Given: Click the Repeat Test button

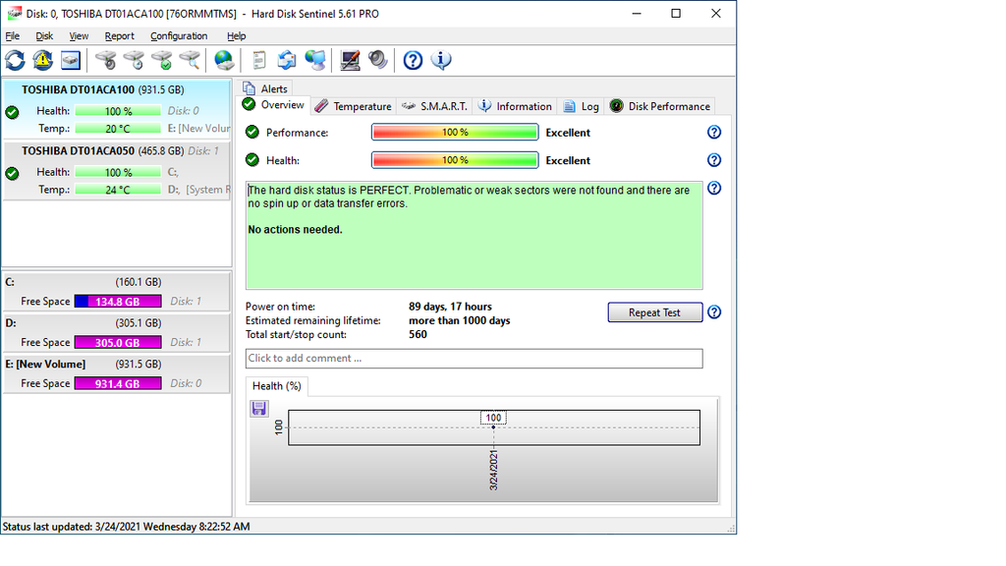Looking at the screenshot, I should pos(655,312).
